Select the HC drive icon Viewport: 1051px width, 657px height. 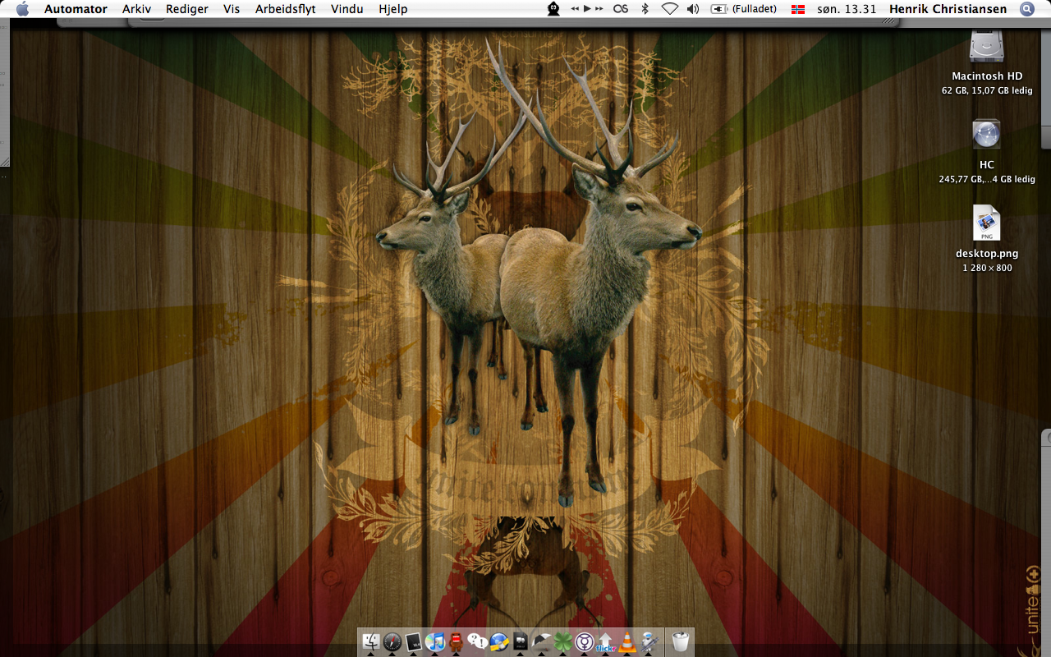[x=986, y=135]
